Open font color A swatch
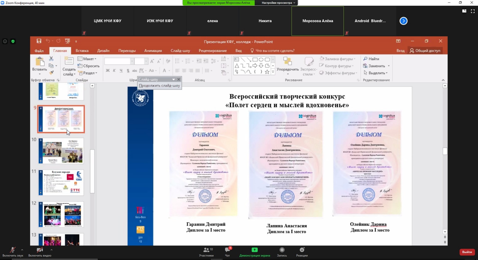This screenshot has height=260, width=478. tap(164, 71)
